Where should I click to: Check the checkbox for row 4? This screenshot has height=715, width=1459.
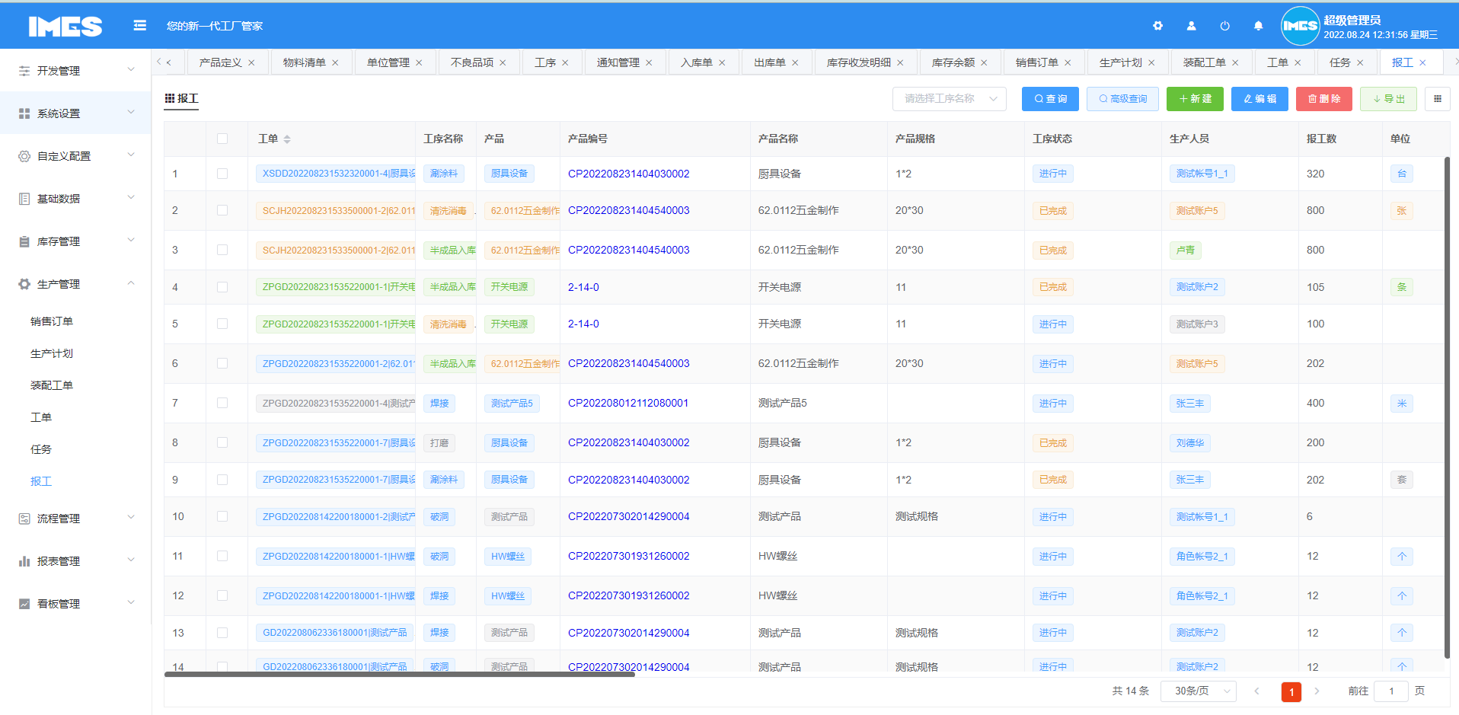tap(222, 287)
